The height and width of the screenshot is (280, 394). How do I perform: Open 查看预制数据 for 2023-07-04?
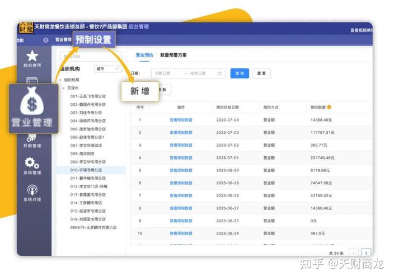pyautogui.click(x=181, y=120)
